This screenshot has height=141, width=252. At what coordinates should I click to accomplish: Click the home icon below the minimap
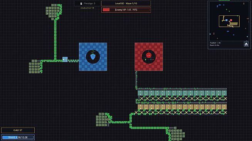pos(246,44)
